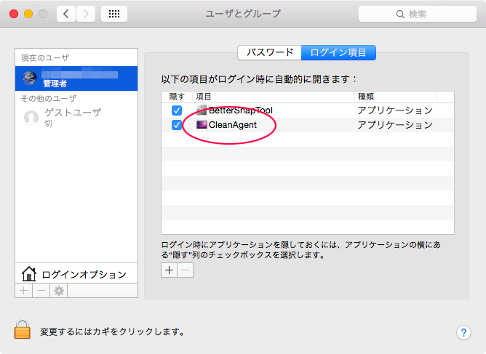Click the BetterSnapTool app icon
Viewport: 486px width, 354px height.
click(202, 110)
